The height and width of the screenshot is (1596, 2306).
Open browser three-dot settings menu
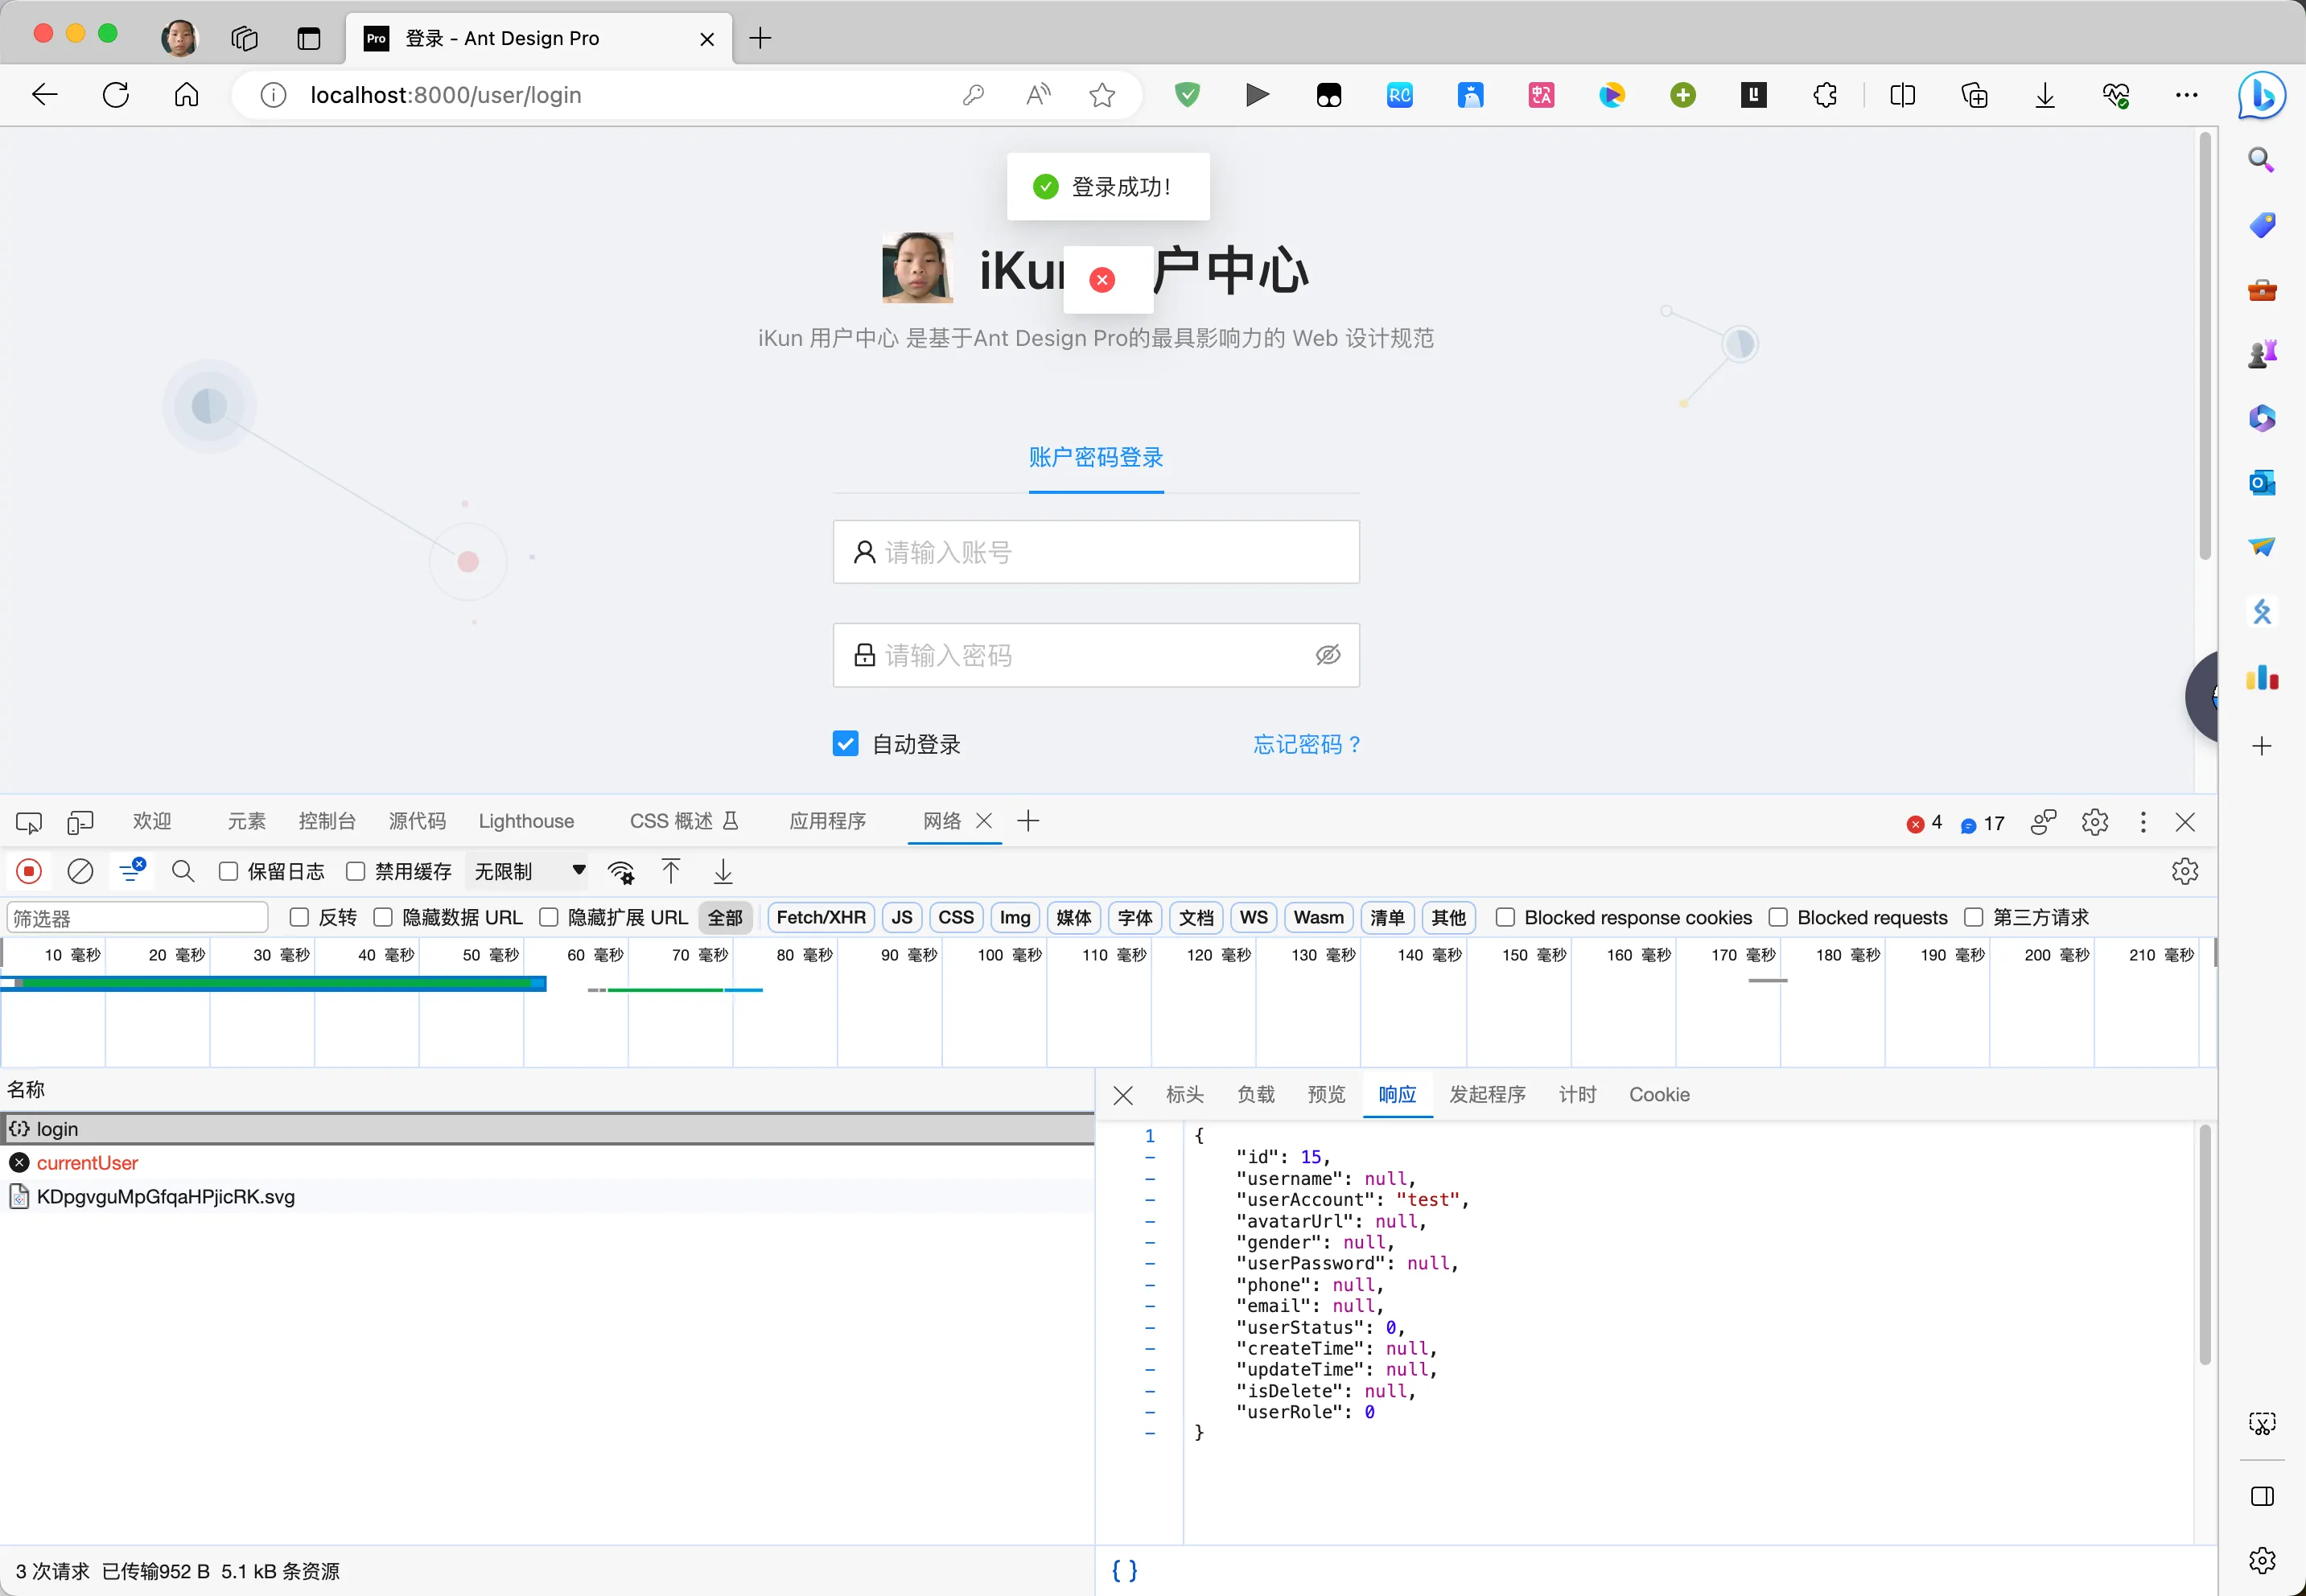(2187, 95)
